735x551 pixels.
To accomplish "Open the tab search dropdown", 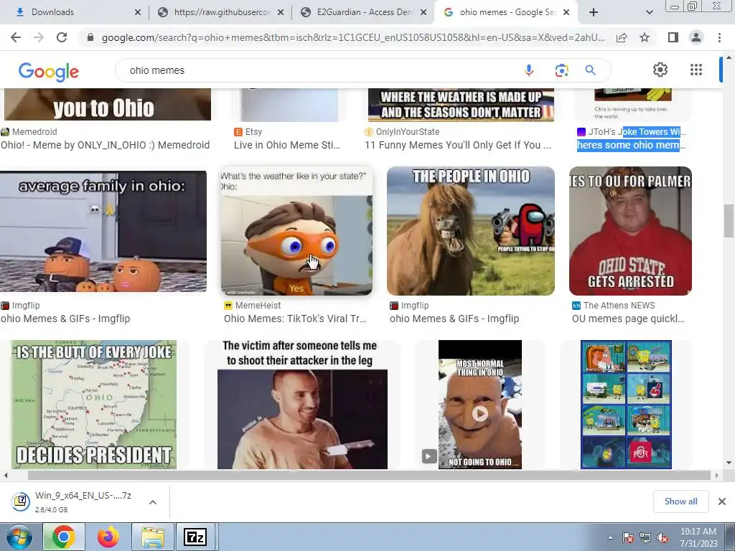I will point(649,12).
